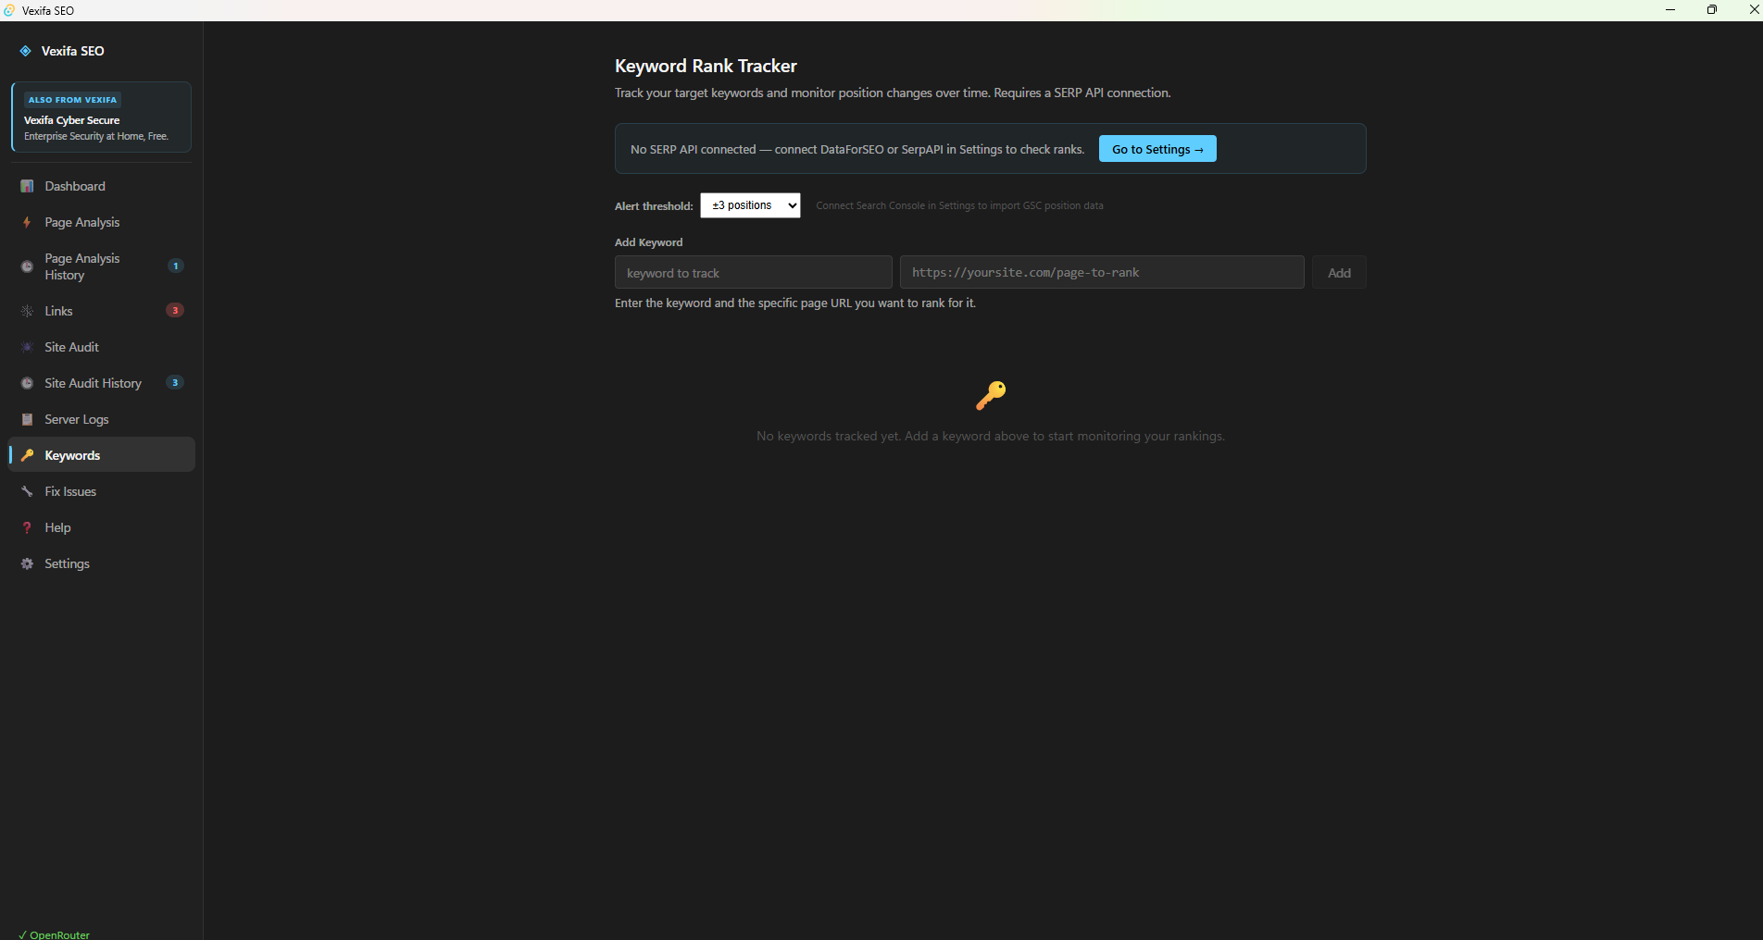
Task: Click the Site Audit spider icon
Action: coord(27,347)
